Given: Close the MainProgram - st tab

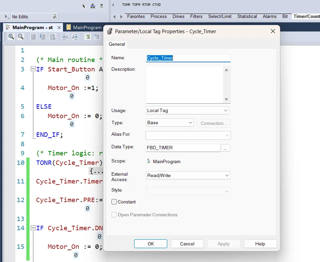Looking at the screenshot, I should (x=59, y=27).
